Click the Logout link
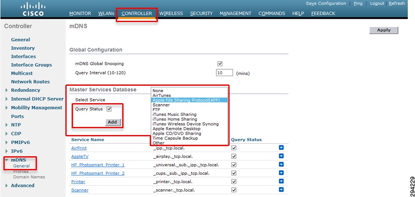The image size is (415, 197). (377, 3)
